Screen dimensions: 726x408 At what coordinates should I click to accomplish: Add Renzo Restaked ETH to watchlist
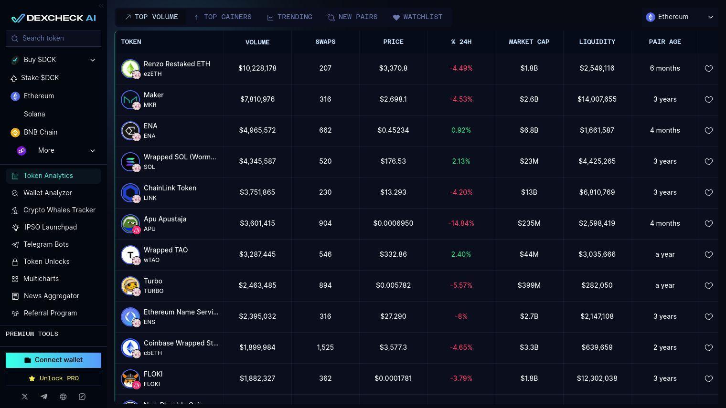point(709,69)
